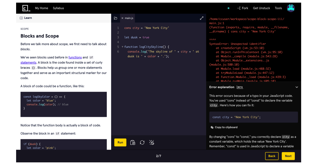Click the Next button
This screenshot has height=165, width=317.
(288, 156)
